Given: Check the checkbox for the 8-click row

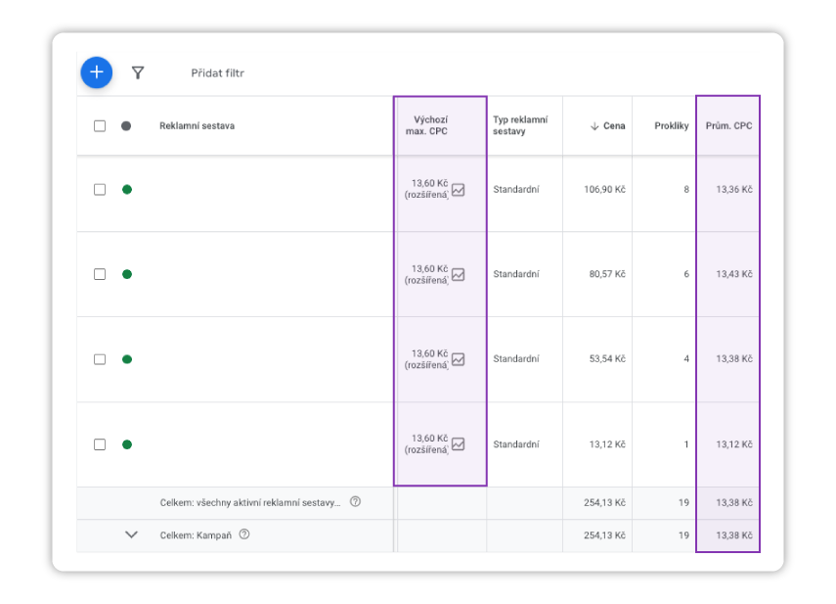Looking at the screenshot, I should click(100, 190).
